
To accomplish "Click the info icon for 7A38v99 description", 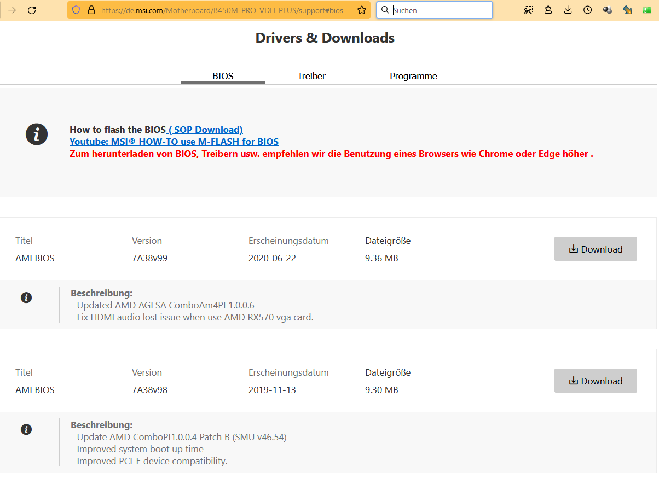I will (26, 298).
